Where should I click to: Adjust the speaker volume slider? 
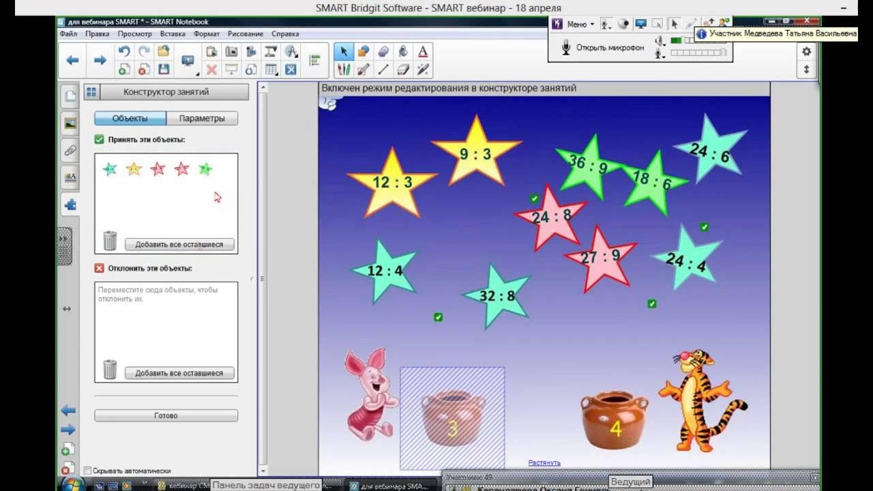click(x=699, y=40)
